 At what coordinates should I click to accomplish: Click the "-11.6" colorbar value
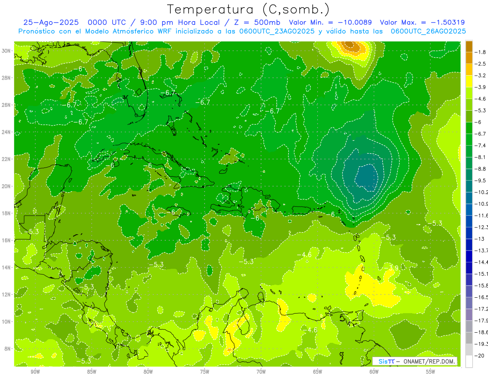pyautogui.click(x=481, y=215)
